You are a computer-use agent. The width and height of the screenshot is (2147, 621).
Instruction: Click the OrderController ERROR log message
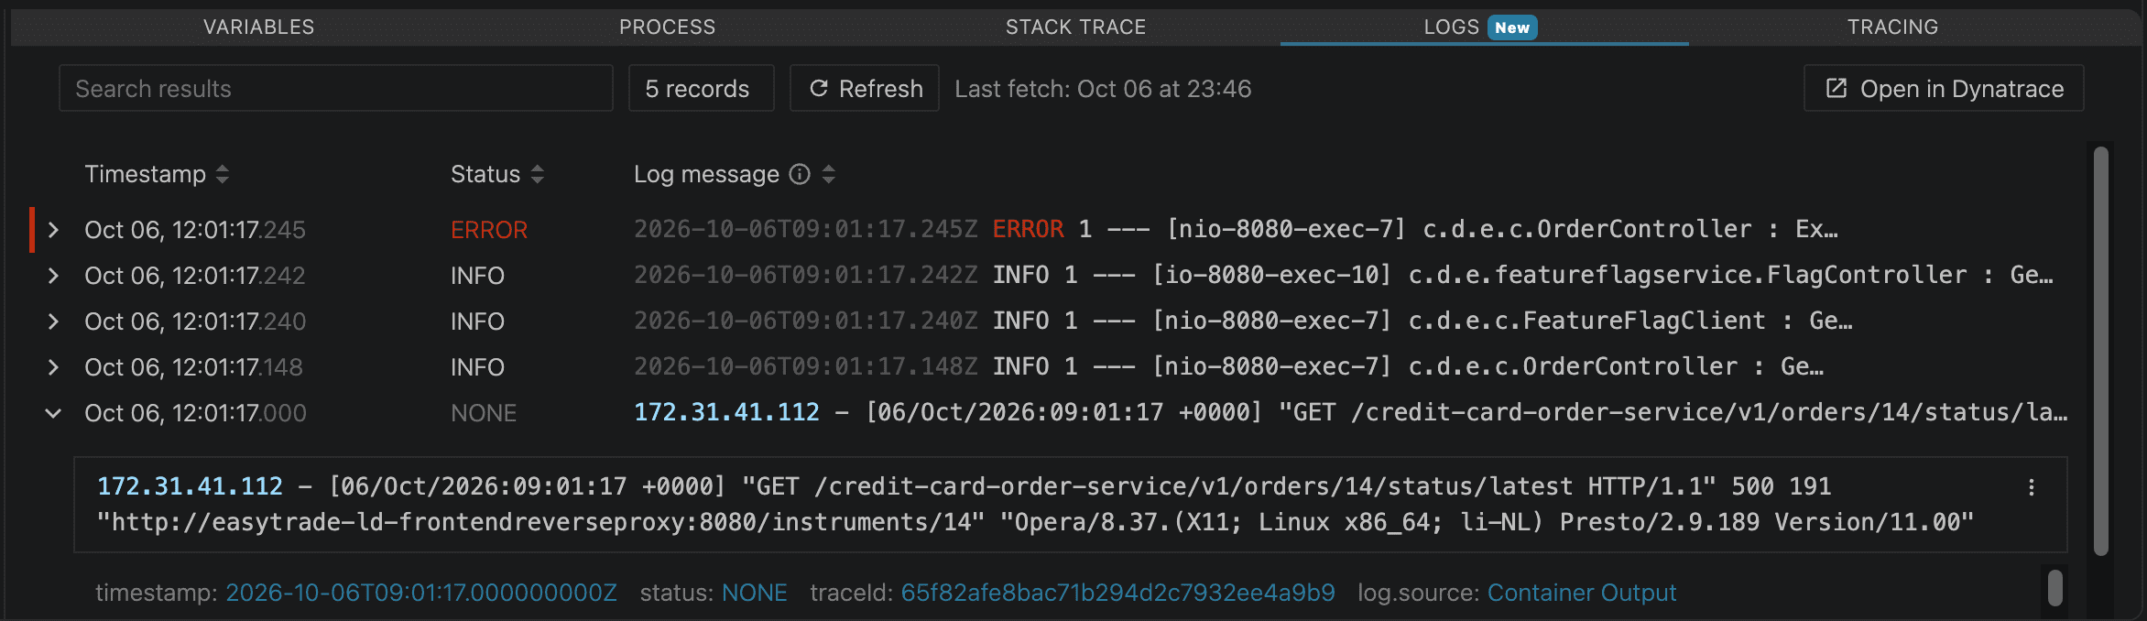tap(1236, 229)
